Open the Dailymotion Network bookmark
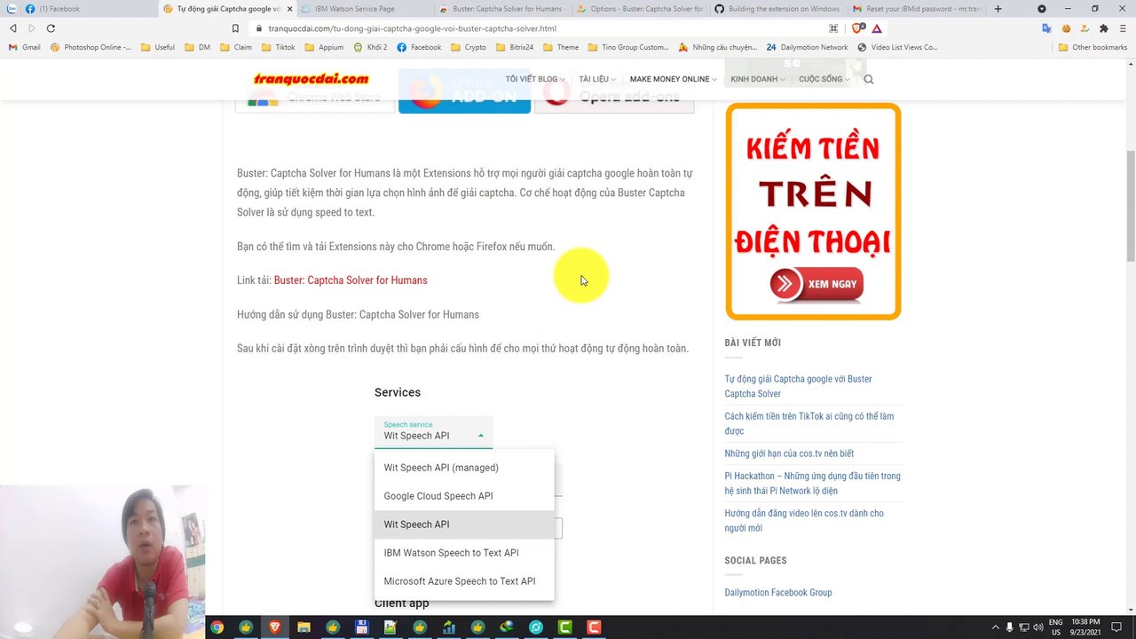Viewport: 1136px width, 639px height. click(x=807, y=47)
